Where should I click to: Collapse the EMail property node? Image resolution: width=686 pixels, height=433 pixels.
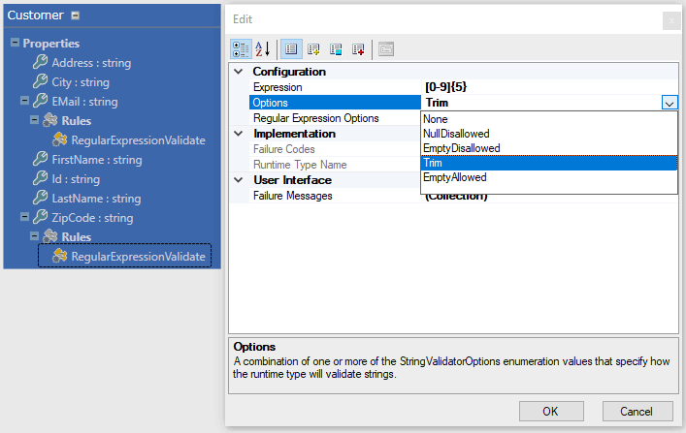click(x=24, y=101)
